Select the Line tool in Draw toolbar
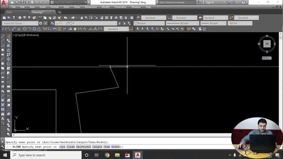Image resolution: width=283 pixels, height=159 pixels. [3, 36]
